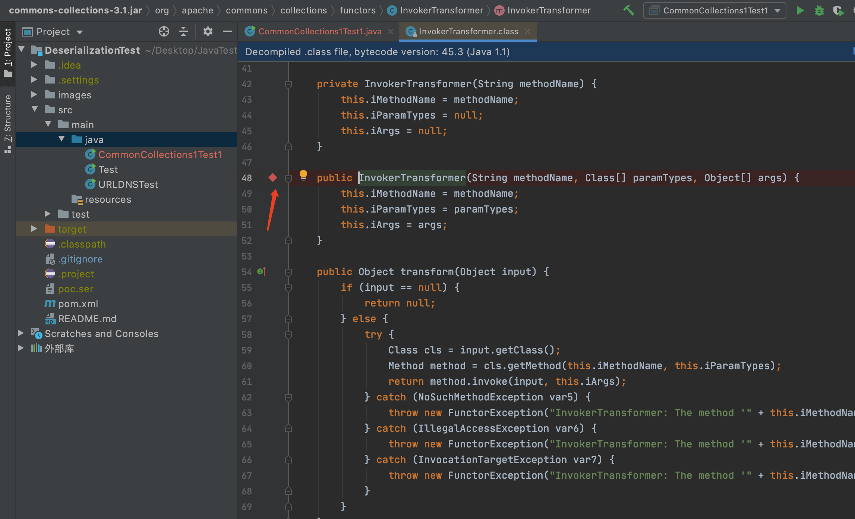Viewport: 855px width, 519px height.
Task: Toggle code folding at line 42 constructor
Action: (x=288, y=84)
